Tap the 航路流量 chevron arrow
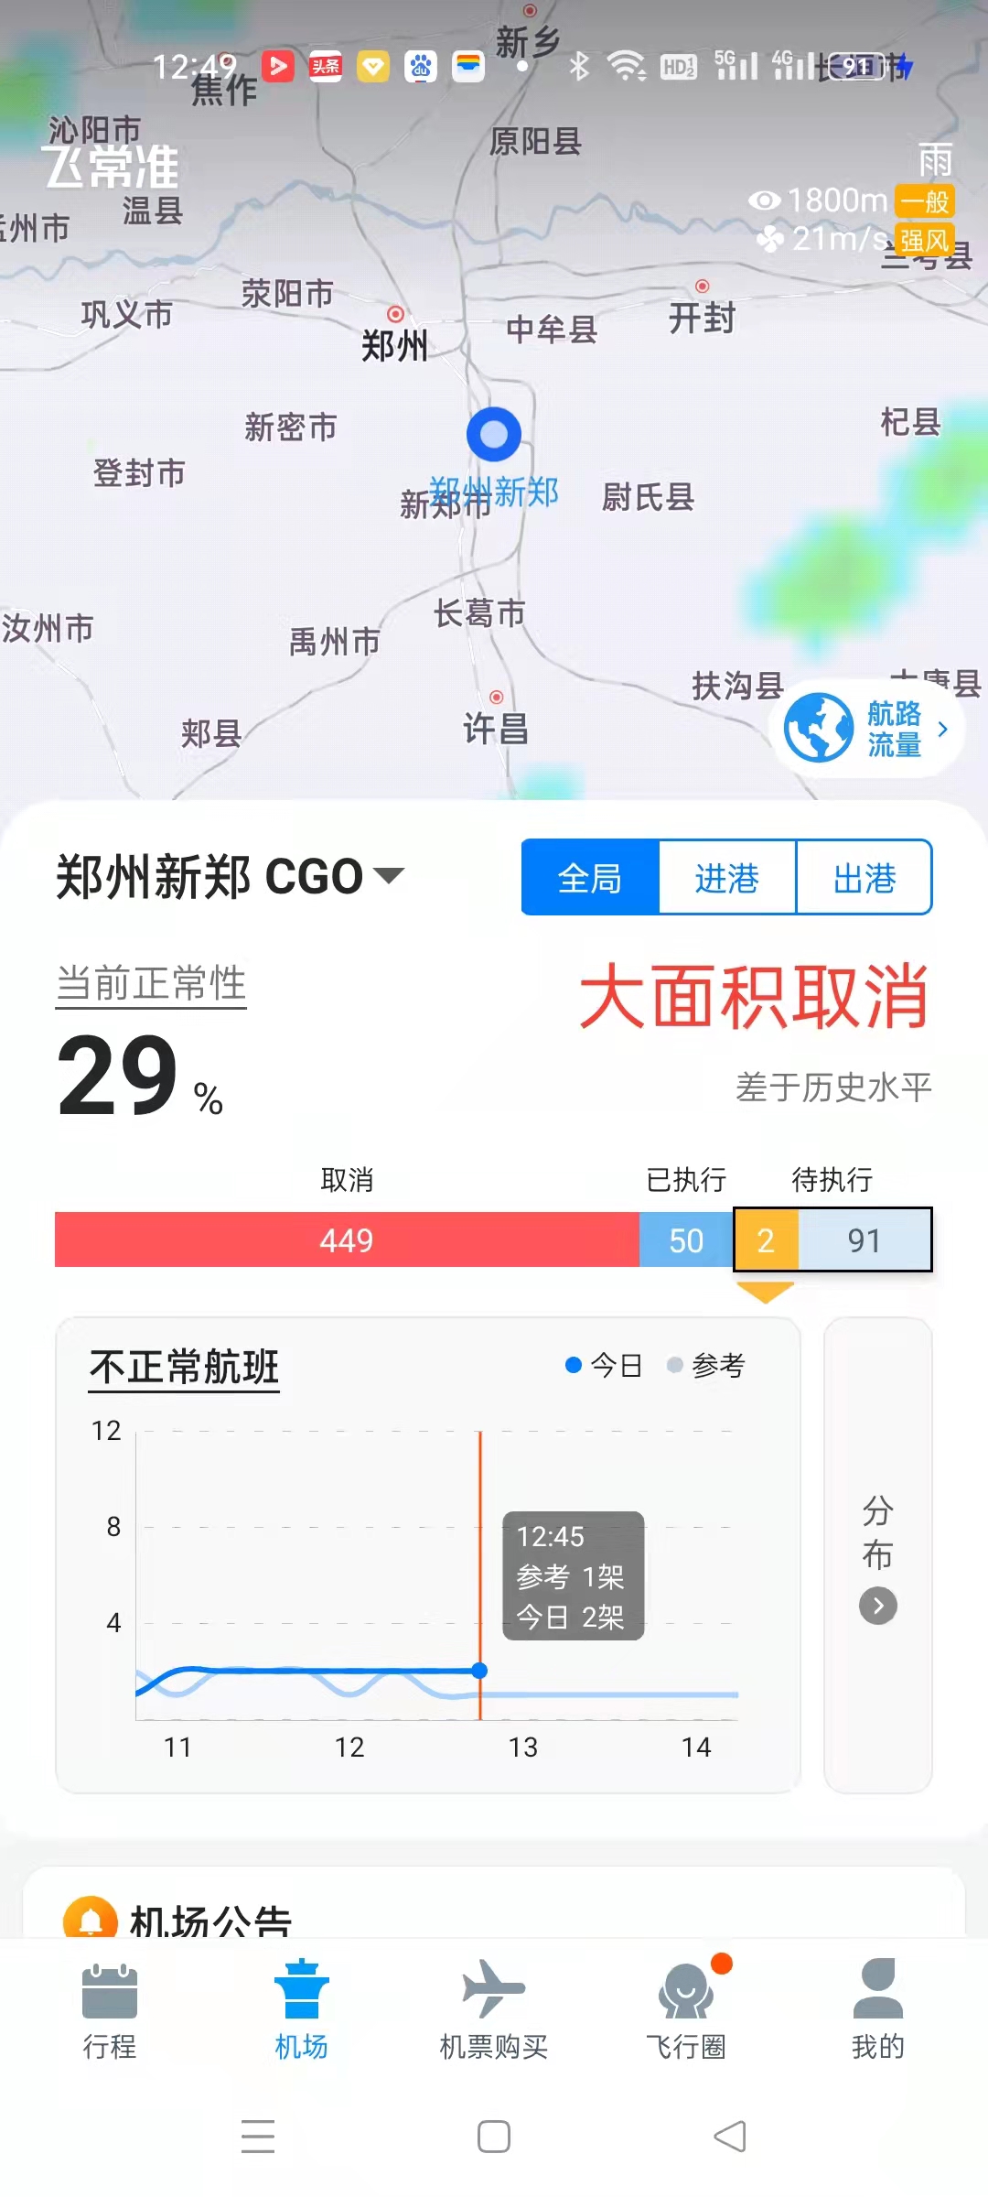Image resolution: width=988 pixels, height=2197 pixels. coord(942,729)
